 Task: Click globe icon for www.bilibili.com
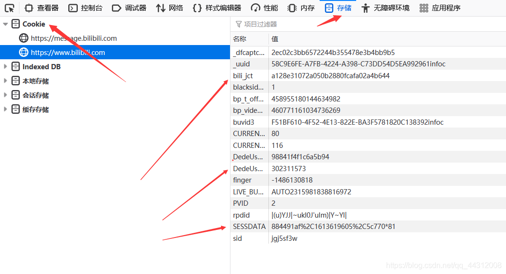(x=24, y=52)
